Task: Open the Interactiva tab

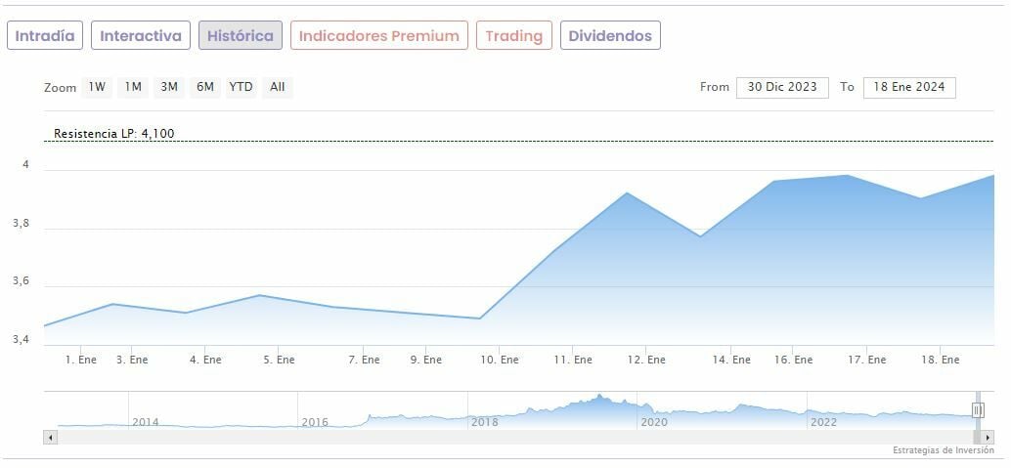Action: pos(141,36)
